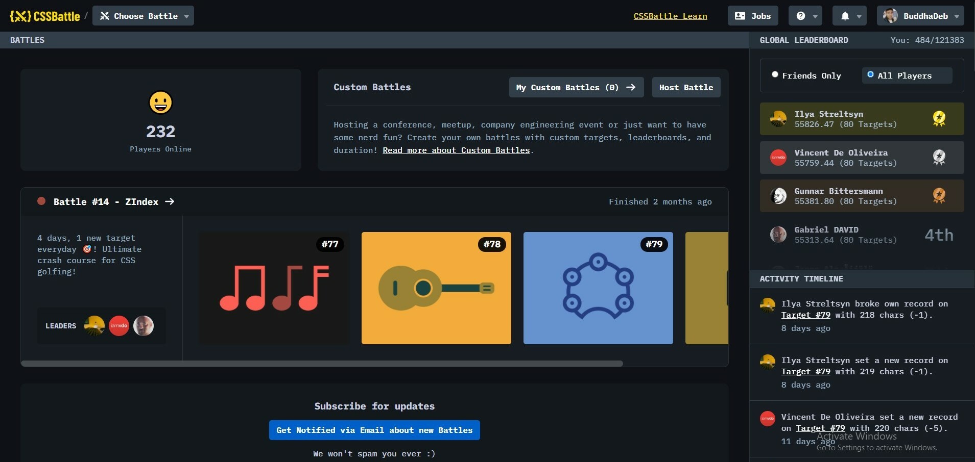Select the All Players radio button
Image resolution: width=975 pixels, height=462 pixels.
click(871, 74)
